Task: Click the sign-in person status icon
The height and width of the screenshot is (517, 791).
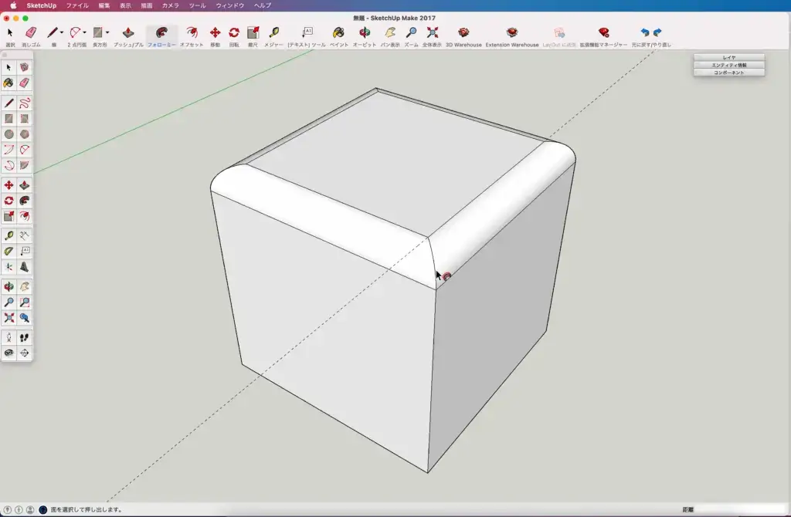Action: [30, 509]
